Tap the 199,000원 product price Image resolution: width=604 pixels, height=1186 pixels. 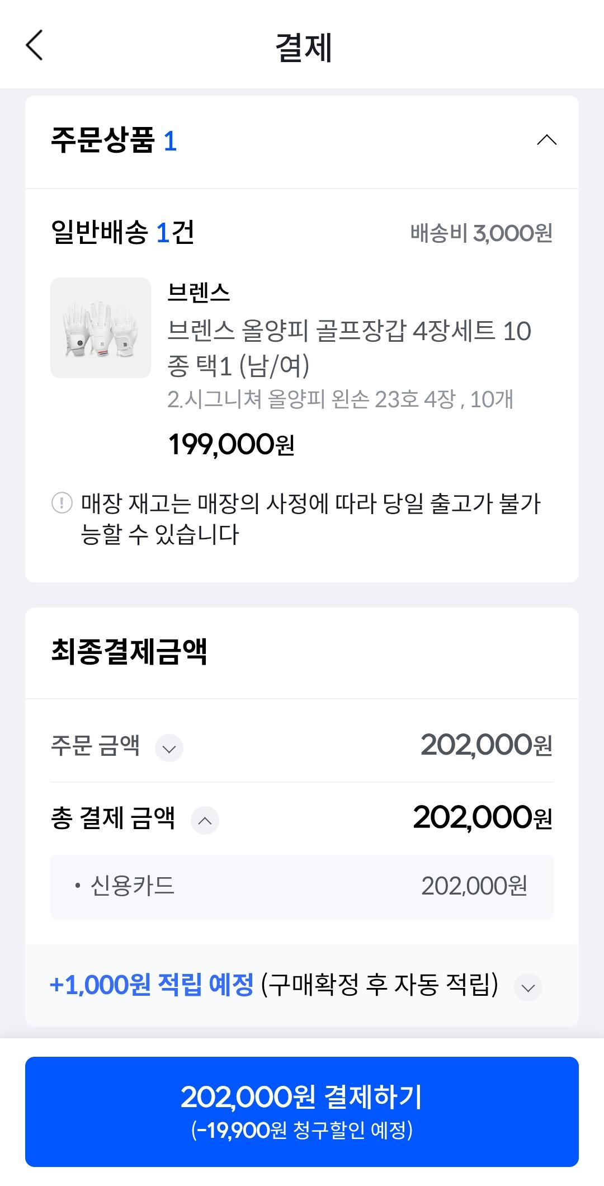tap(231, 445)
